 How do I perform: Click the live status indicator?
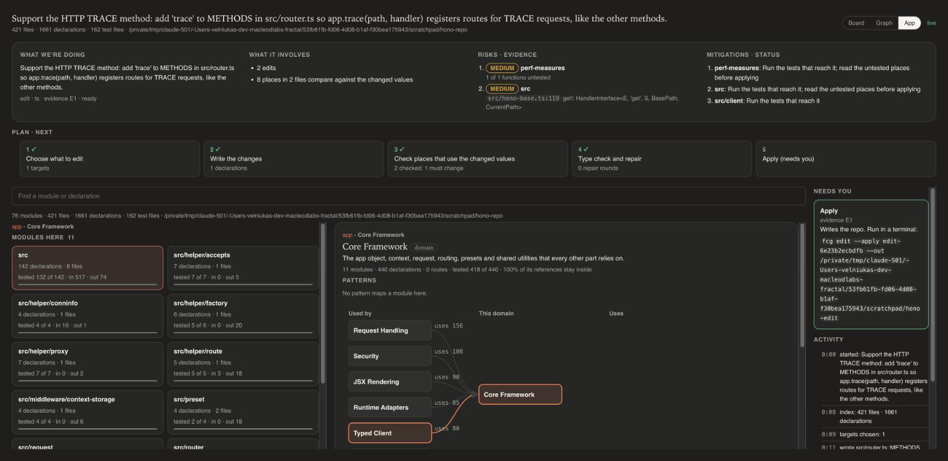point(931,23)
